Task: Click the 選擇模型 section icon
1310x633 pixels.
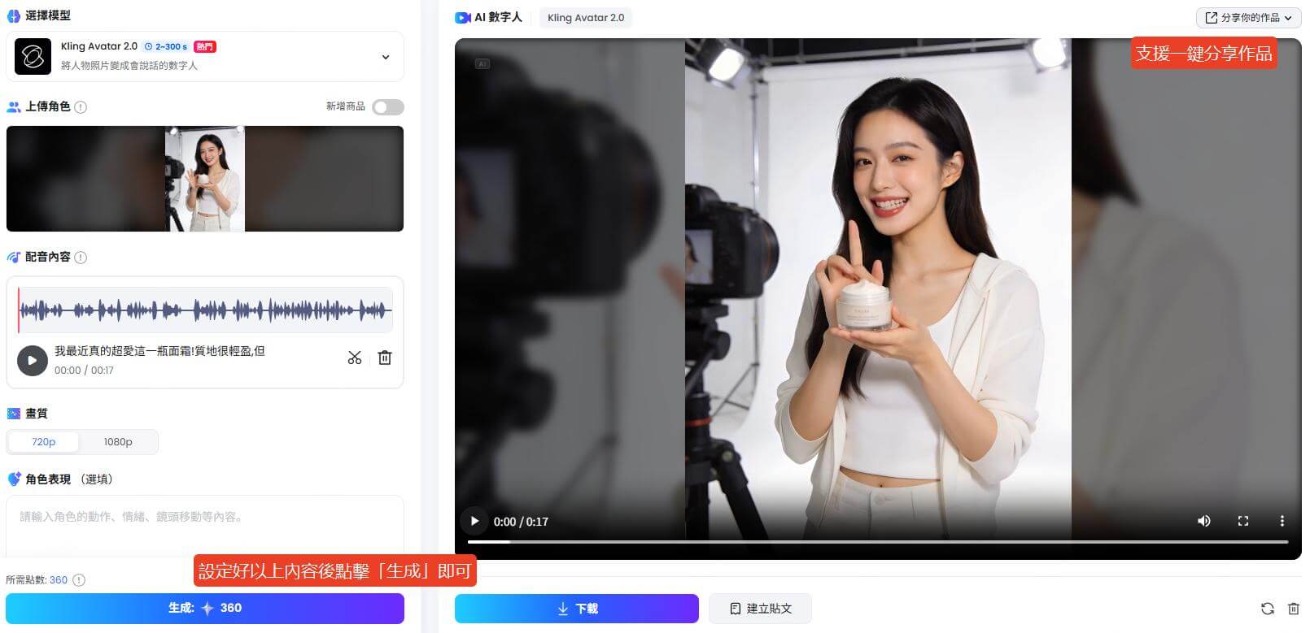Action: (14, 15)
